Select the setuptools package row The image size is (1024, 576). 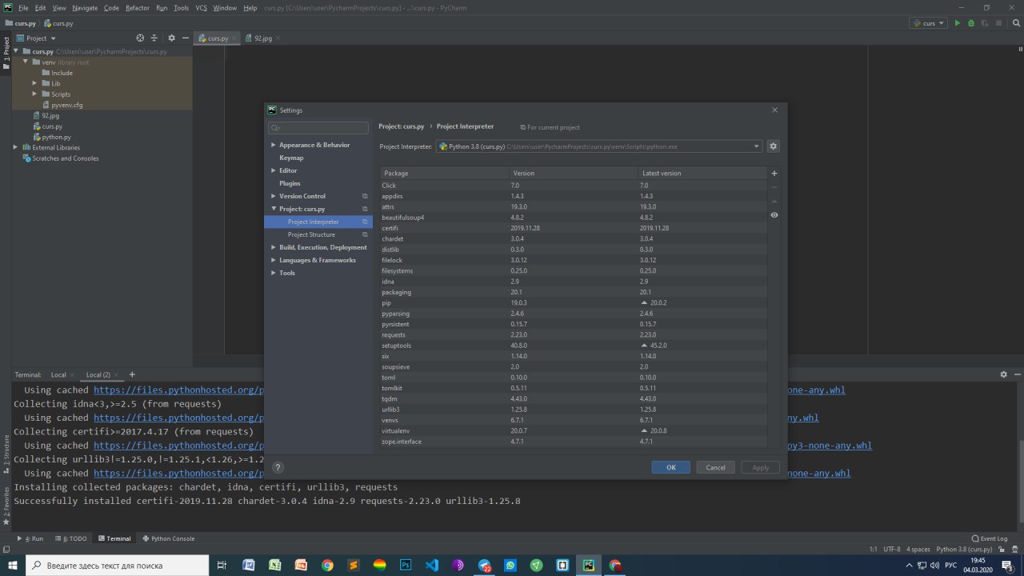point(573,346)
